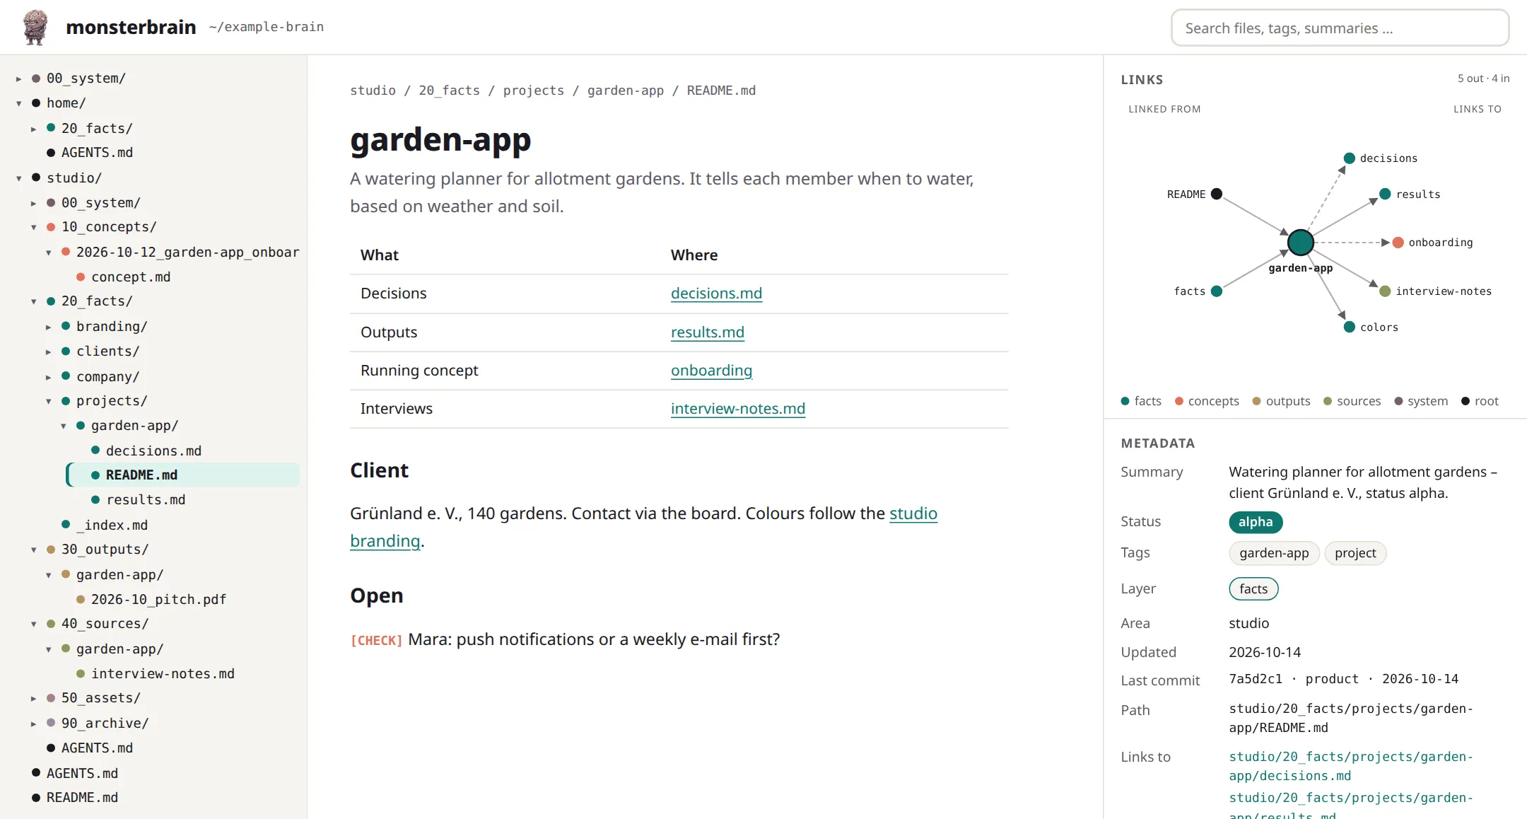Image resolution: width=1527 pixels, height=819 pixels.
Task: Open the decisions.md link in table
Action: [x=716, y=294]
